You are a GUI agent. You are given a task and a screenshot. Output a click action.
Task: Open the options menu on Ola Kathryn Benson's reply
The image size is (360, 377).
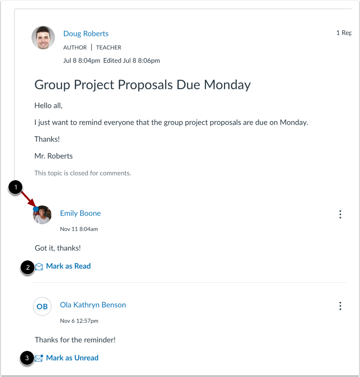point(340,306)
